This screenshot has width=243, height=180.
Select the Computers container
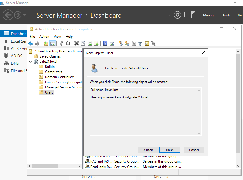[x=53, y=72]
